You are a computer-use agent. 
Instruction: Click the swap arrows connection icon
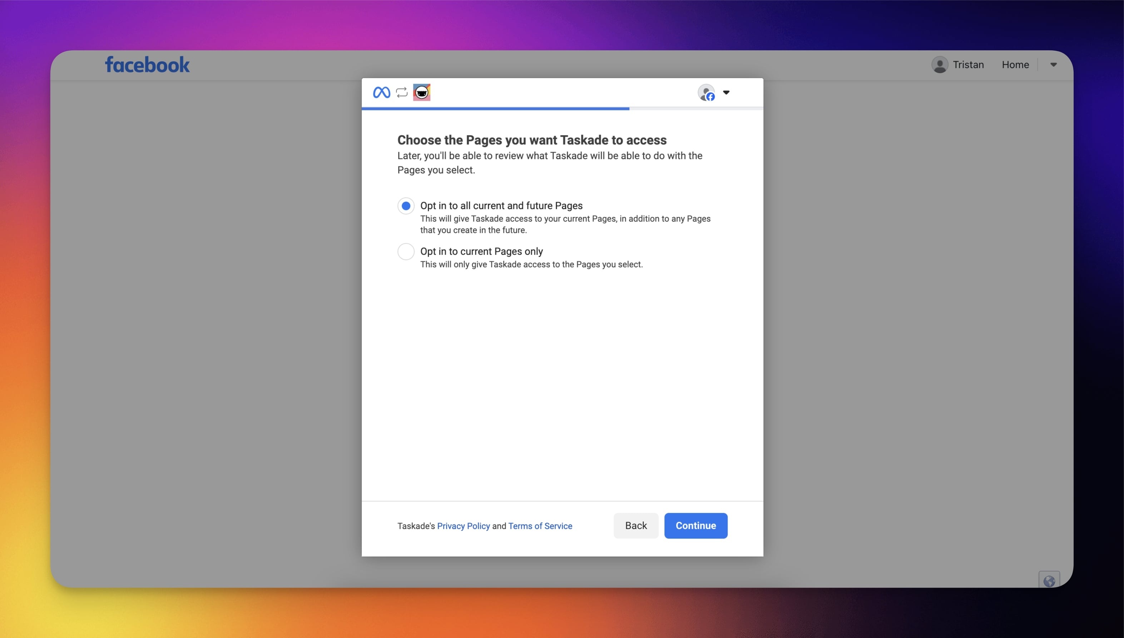pyautogui.click(x=402, y=92)
